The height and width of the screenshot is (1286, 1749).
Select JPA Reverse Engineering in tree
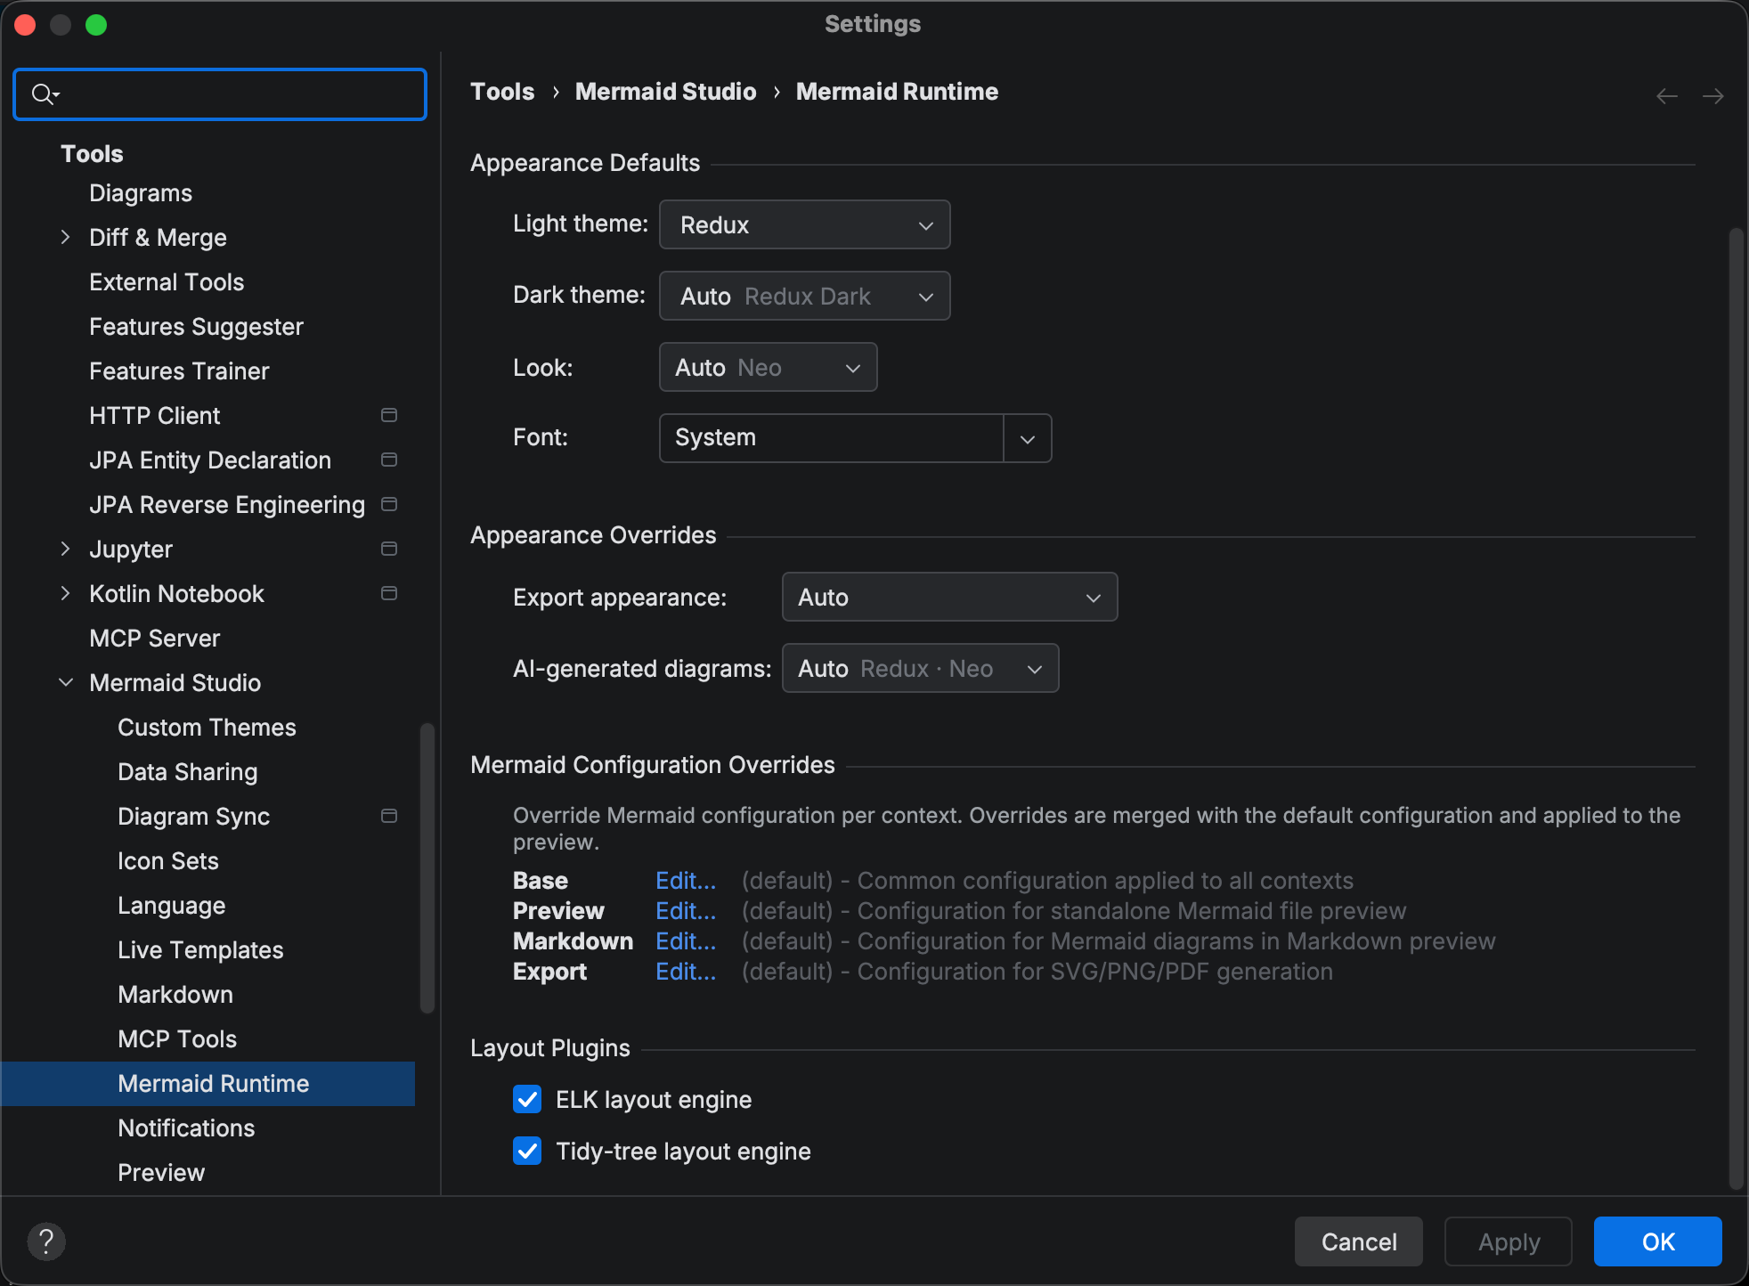click(x=227, y=505)
